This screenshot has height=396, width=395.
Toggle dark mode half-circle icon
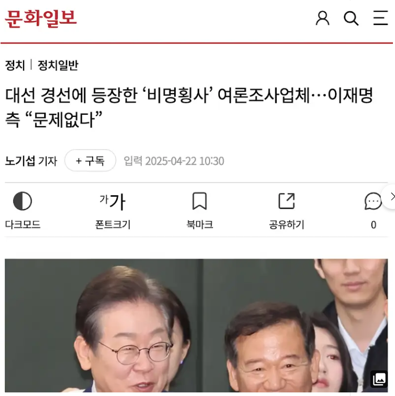coord(23,201)
